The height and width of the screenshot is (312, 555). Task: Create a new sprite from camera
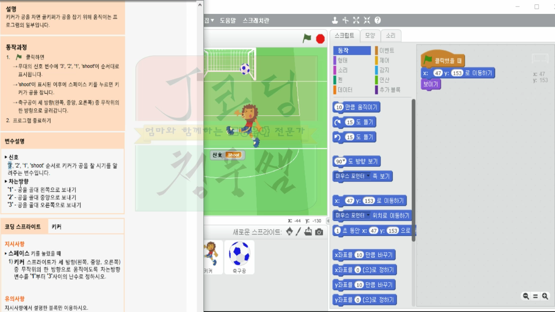pyautogui.click(x=319, y=232)
